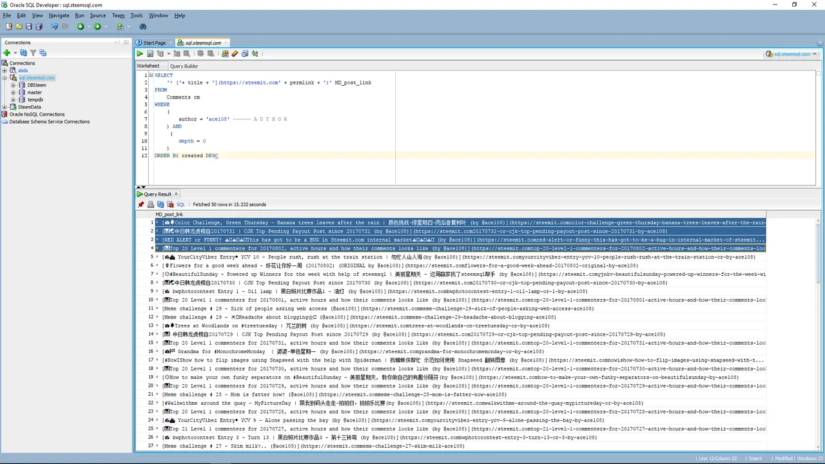Screen dimensions: 825x464
Task: Click the Clear eraser icon in worksheet toolbar
Action: point(235,53)
